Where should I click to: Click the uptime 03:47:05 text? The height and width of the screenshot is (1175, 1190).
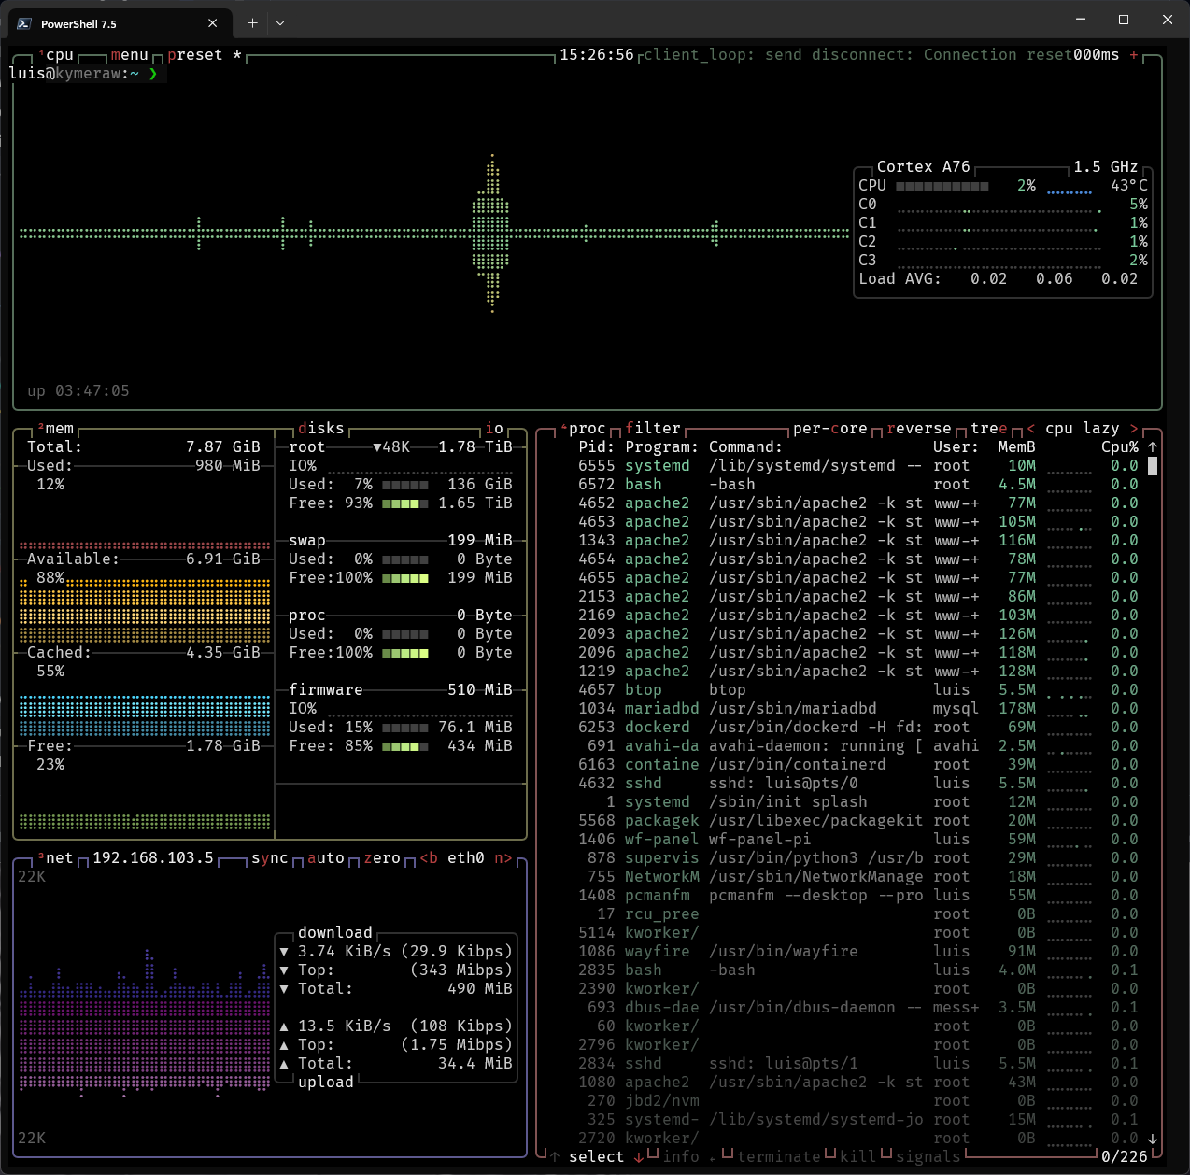(x=78, y=391)
